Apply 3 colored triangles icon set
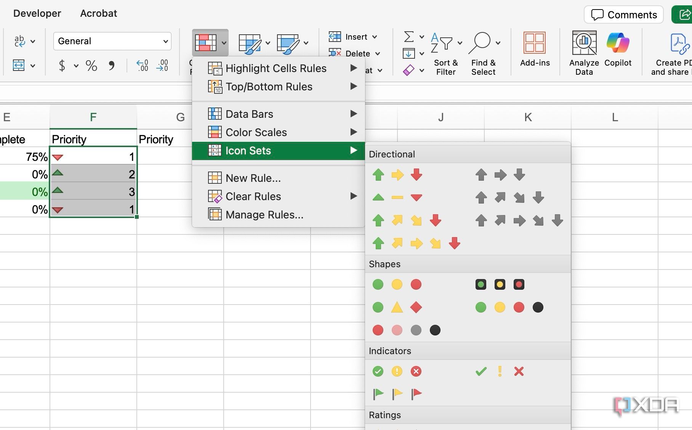Image resolution: width=692 pixels, height=430 pixels. click(397, 197)
